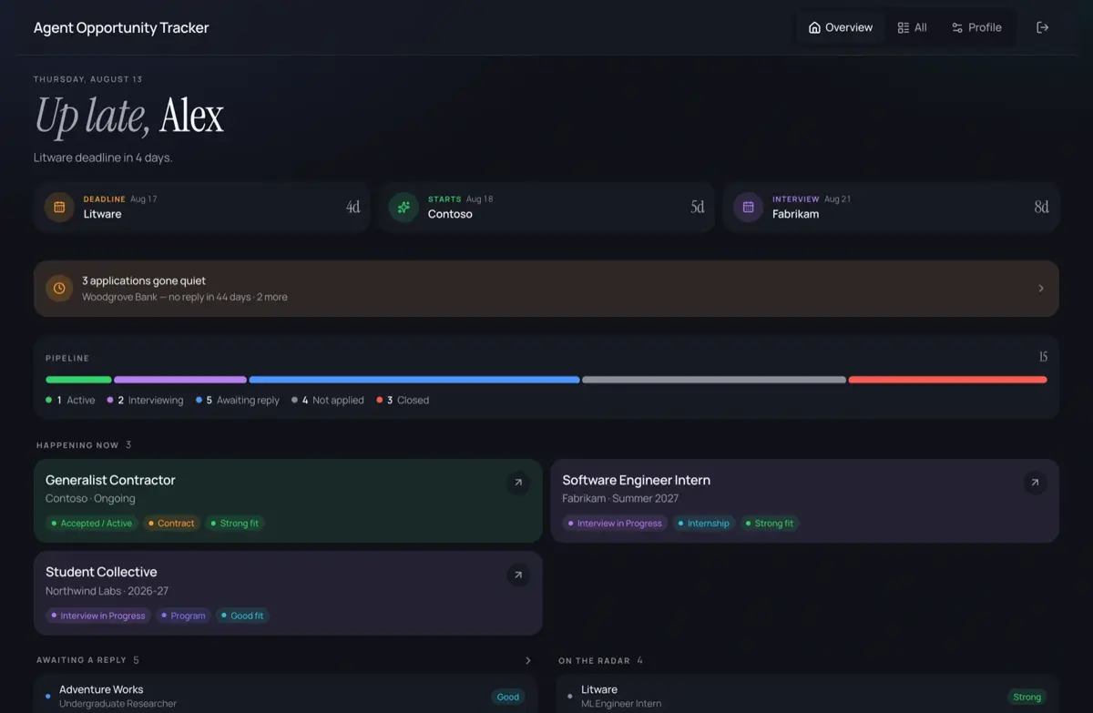Click the Litware deadline calendar icon
Screen dimensions: 1093x713
59,207
